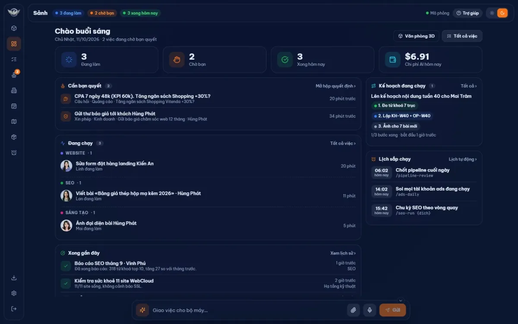This screenshot has height=324, width=518.
Task: Click the paperclip attach icon
Action: (x=353, y=310)
